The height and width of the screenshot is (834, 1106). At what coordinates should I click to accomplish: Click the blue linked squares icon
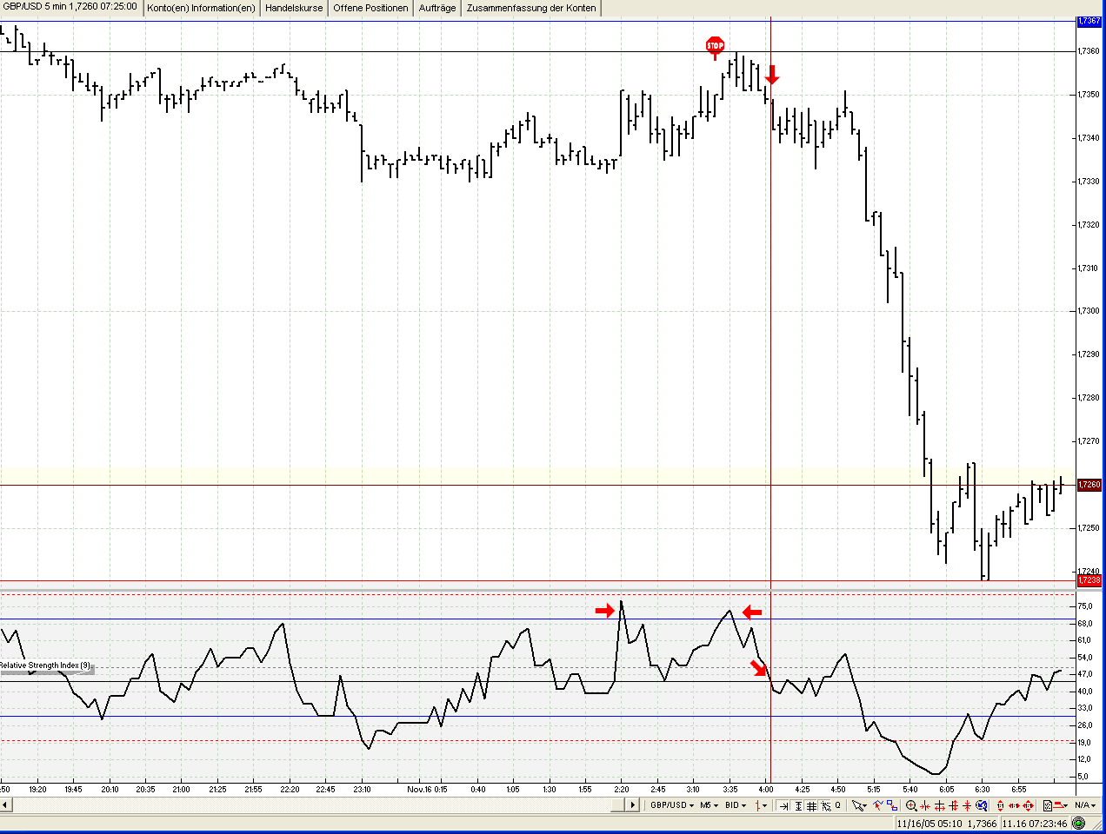click(x=892, y=805)
